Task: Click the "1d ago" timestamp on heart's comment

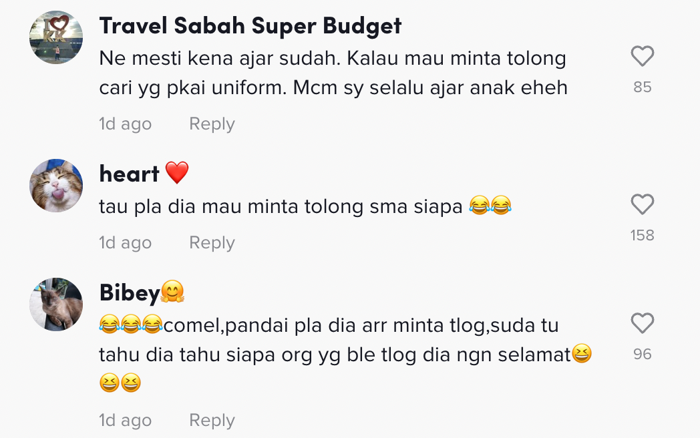Action: click(x=125, y=243)
